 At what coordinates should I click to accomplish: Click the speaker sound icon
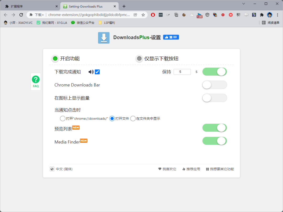[91, 72]
